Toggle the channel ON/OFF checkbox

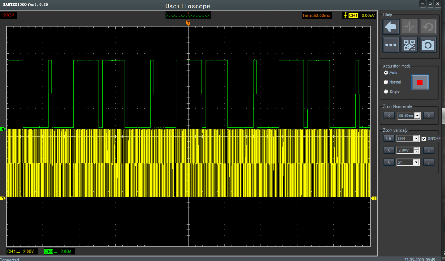(x=424, y=138)
